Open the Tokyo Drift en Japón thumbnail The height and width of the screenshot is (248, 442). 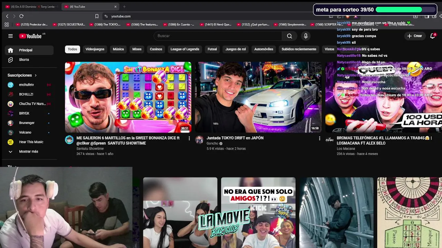click(x=258, y=97)
